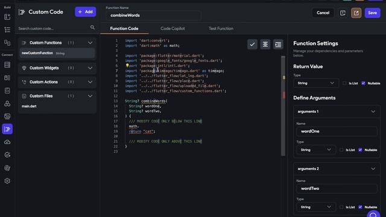Click the widget builder icon under Build

click(7, 17)
